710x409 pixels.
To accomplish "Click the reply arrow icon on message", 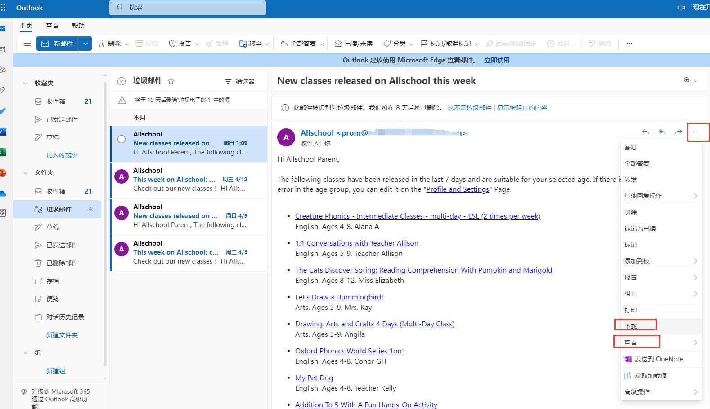I will 646,132.
